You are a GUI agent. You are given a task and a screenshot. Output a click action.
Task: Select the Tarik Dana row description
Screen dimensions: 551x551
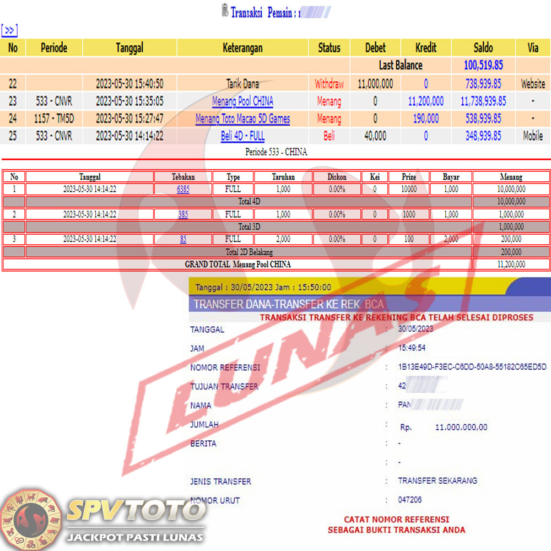pyautogui.click(x=242, y=84)
